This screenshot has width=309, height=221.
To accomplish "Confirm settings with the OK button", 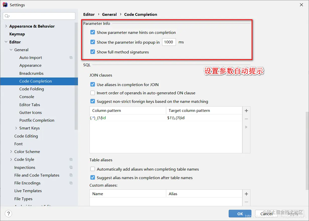I will click(240, 214).
